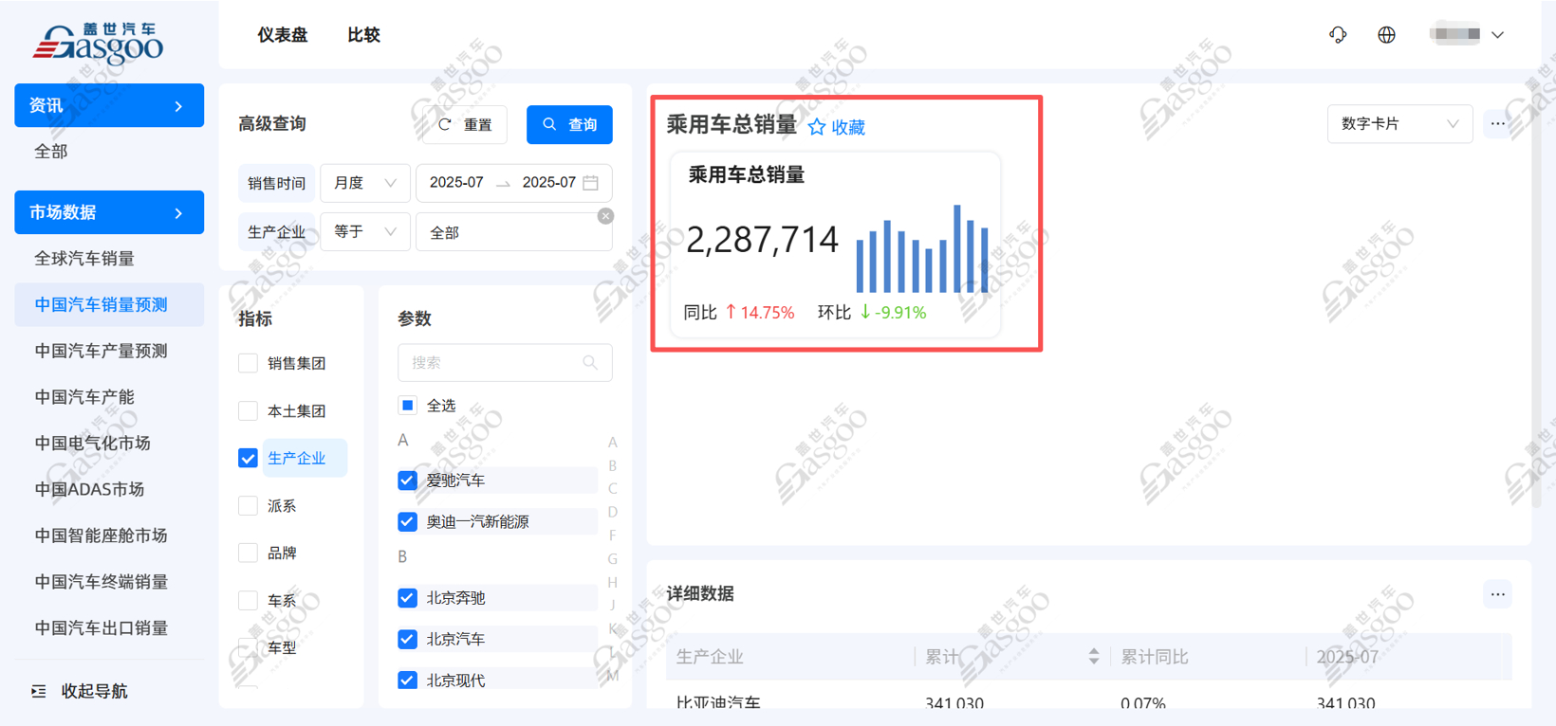Expand the 资讯 sidebar section
This screenshot has height=726, width=1556.
109,105
